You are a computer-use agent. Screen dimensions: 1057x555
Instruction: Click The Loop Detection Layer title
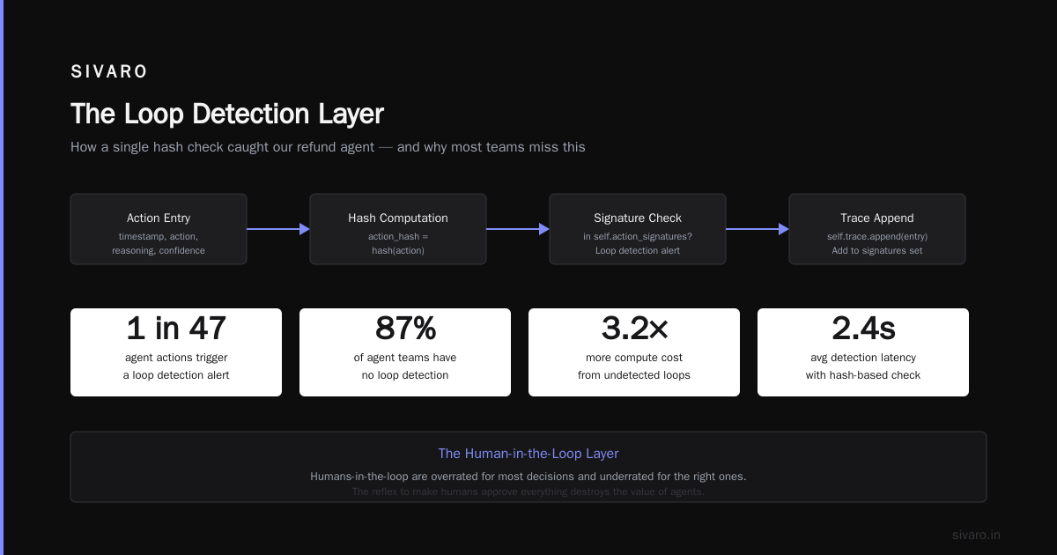(x=227, y=114)
